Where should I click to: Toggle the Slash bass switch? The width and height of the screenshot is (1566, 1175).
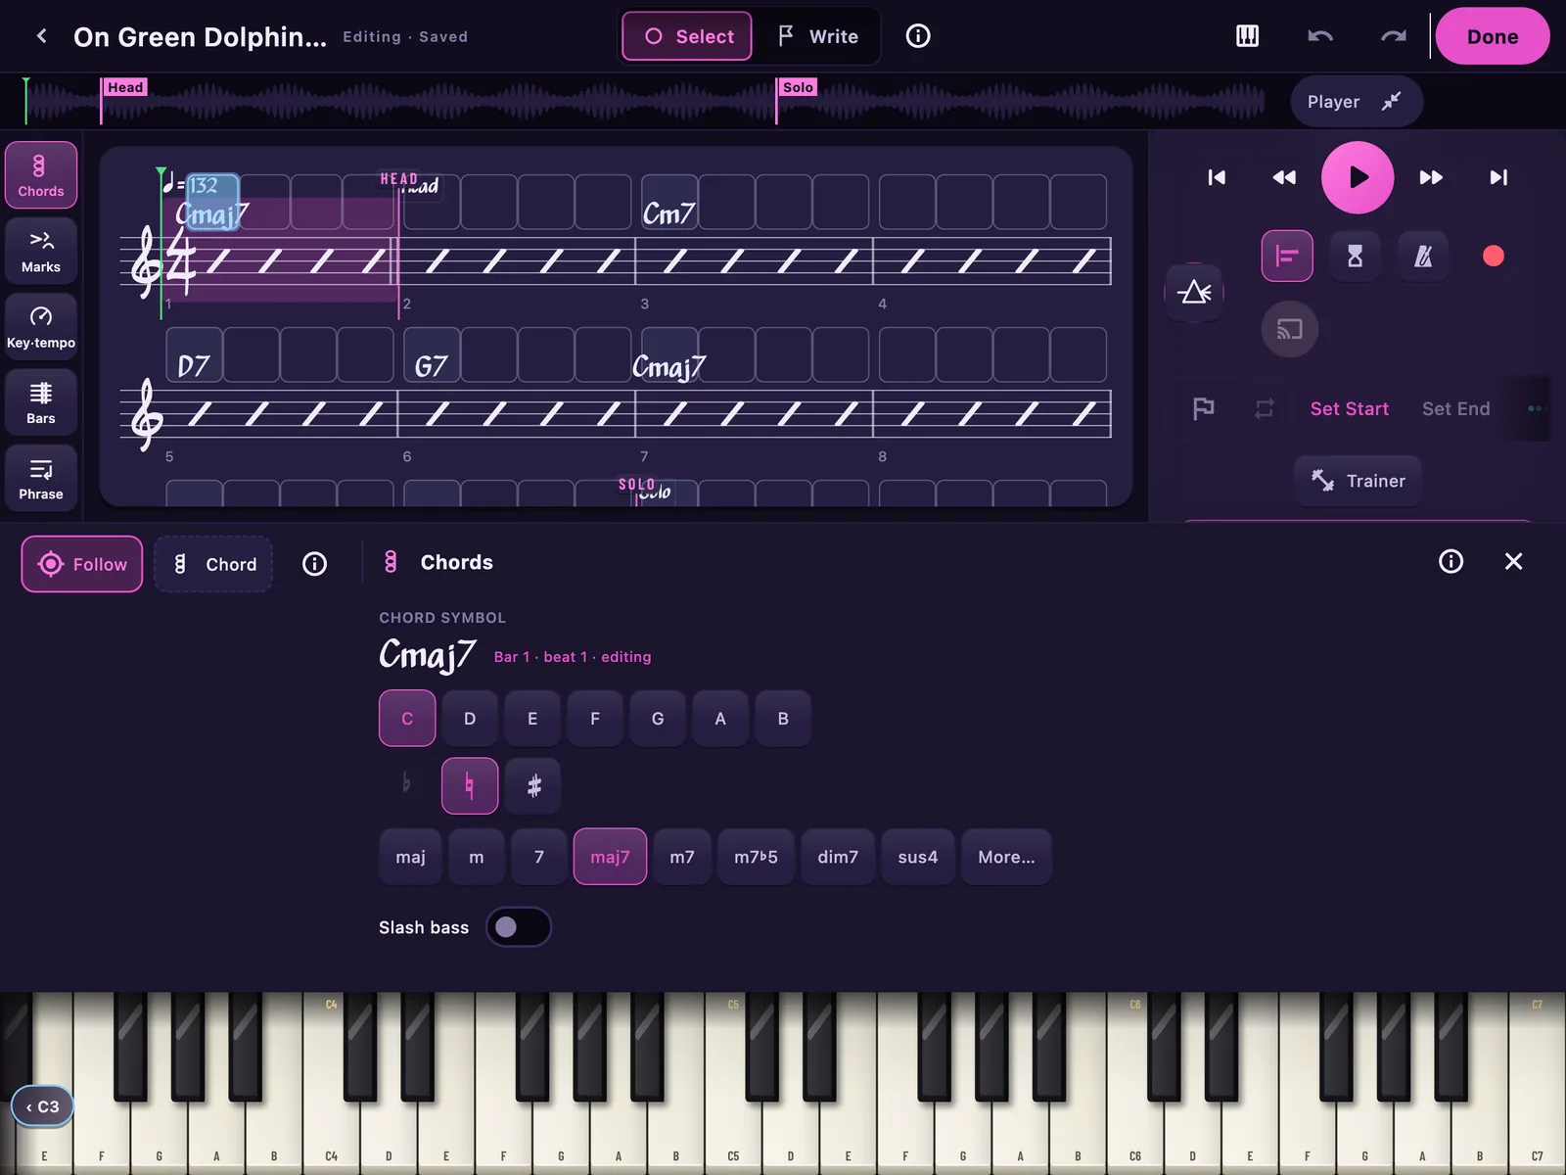tap(519, 927)
